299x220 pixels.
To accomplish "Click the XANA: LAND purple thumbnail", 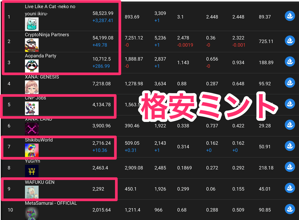I will (x=32, y=129).
